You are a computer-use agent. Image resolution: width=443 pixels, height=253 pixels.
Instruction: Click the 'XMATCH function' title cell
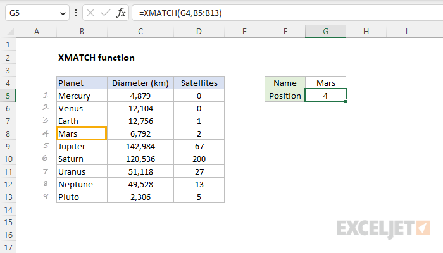pos(96,58)
